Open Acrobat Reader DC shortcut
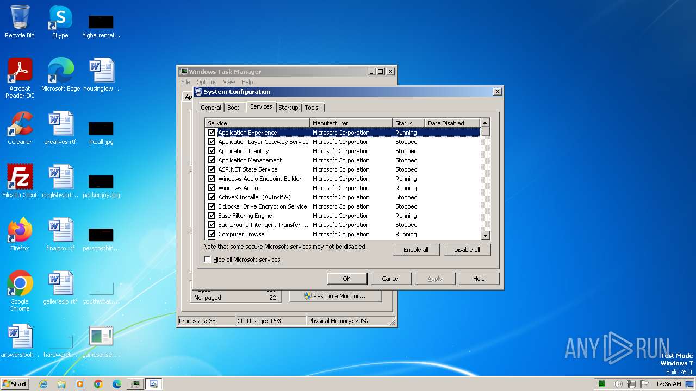This screenshot has height=391, width=696. 20,78
